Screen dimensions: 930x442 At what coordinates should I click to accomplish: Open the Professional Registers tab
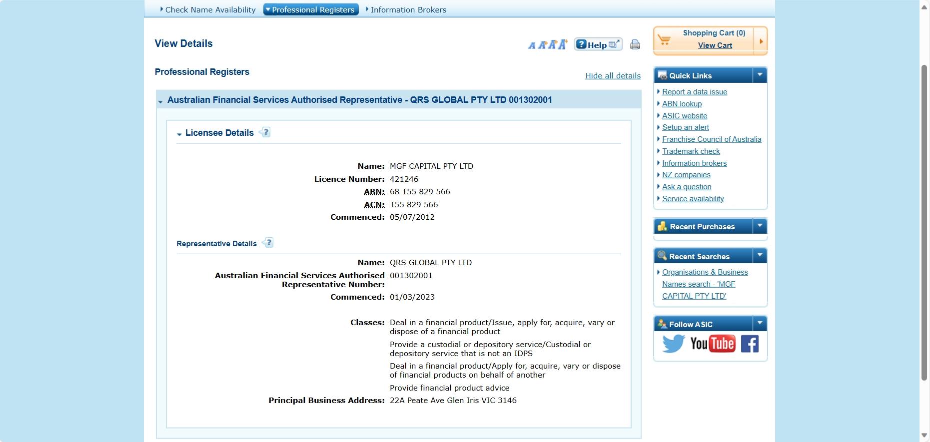(x=311, y=9)
